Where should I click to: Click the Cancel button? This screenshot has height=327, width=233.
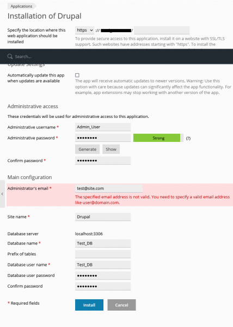[x=122, y=305]
